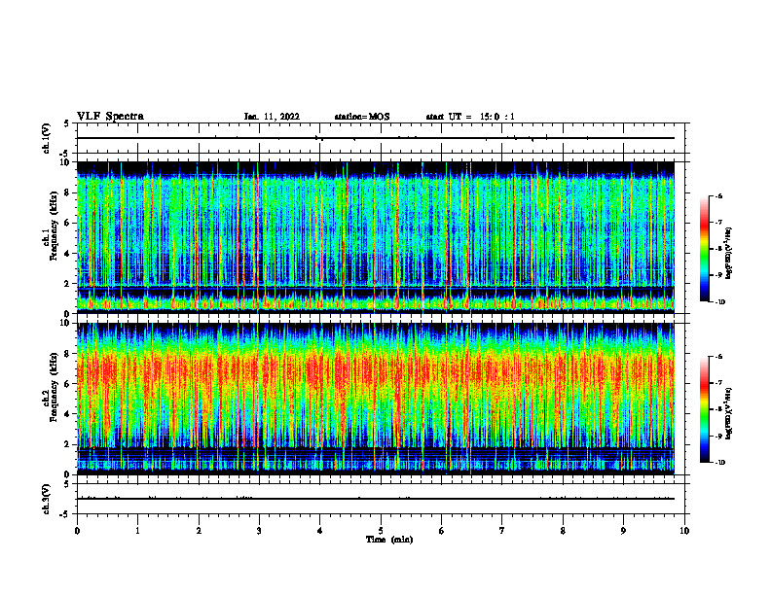Click the ch.2 color scale bar
771x595 pixels.
coord(705,409)
